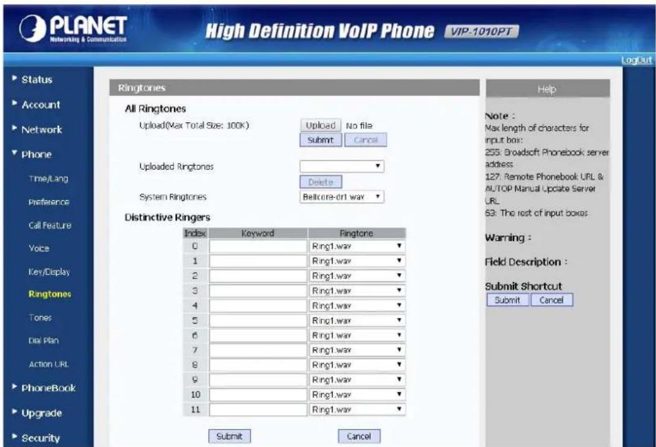This screenshot has height=447, width=656.
Task: Open the Voice settings page
Action: coord(39,248)
